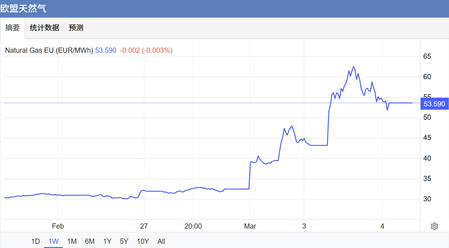
Task: Show the 6M chart range
Action: pyautogui.click(x=90, y=241)
